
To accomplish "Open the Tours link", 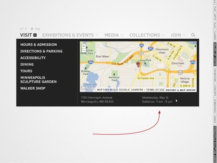I will click(26, 71).
